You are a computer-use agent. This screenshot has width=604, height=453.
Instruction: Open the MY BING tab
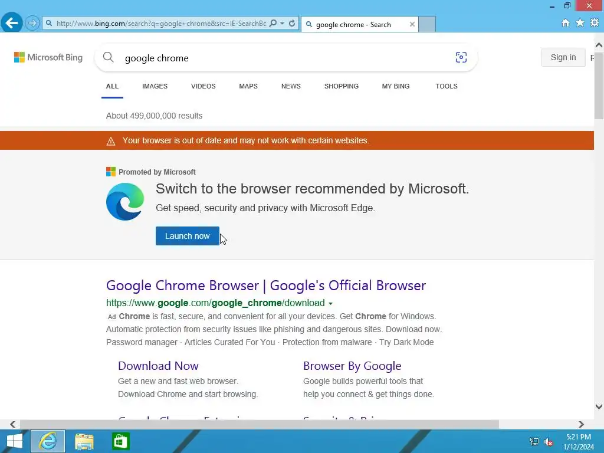(396, 86)
